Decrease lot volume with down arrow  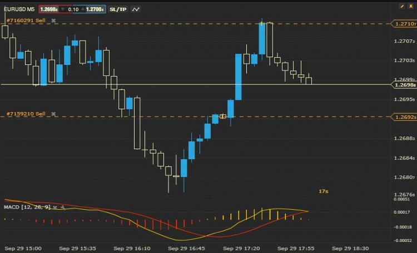click(x=63, y=9)
